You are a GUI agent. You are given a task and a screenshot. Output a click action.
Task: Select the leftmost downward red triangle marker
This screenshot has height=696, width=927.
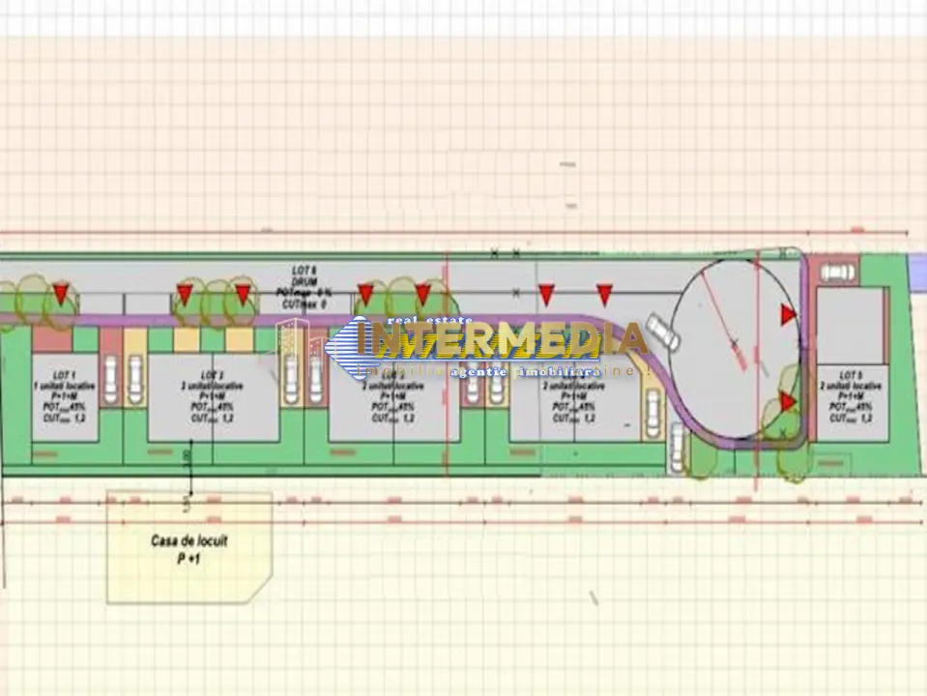pyautogui.click(x=61, y=293)
